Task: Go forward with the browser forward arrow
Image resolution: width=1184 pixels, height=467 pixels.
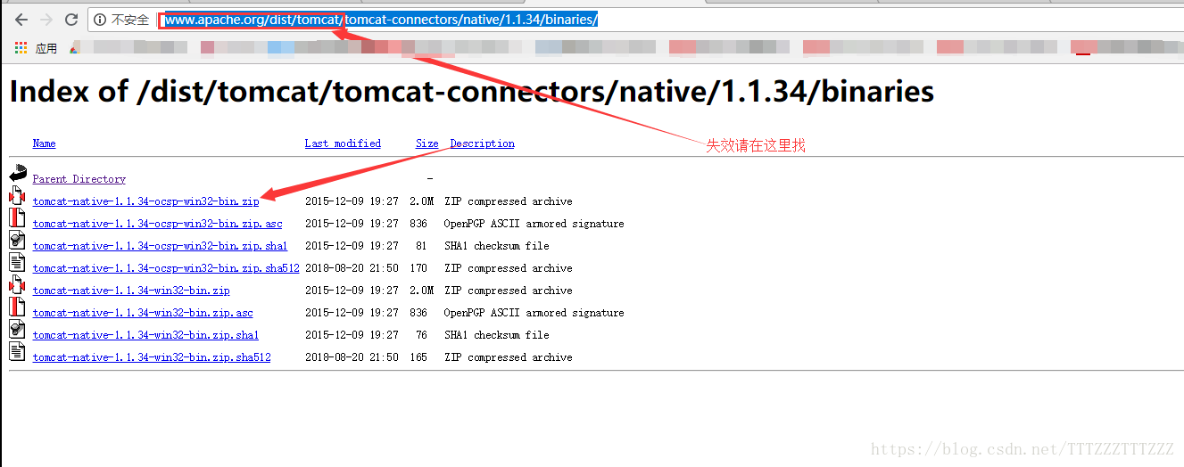Action: coord(46,19)
